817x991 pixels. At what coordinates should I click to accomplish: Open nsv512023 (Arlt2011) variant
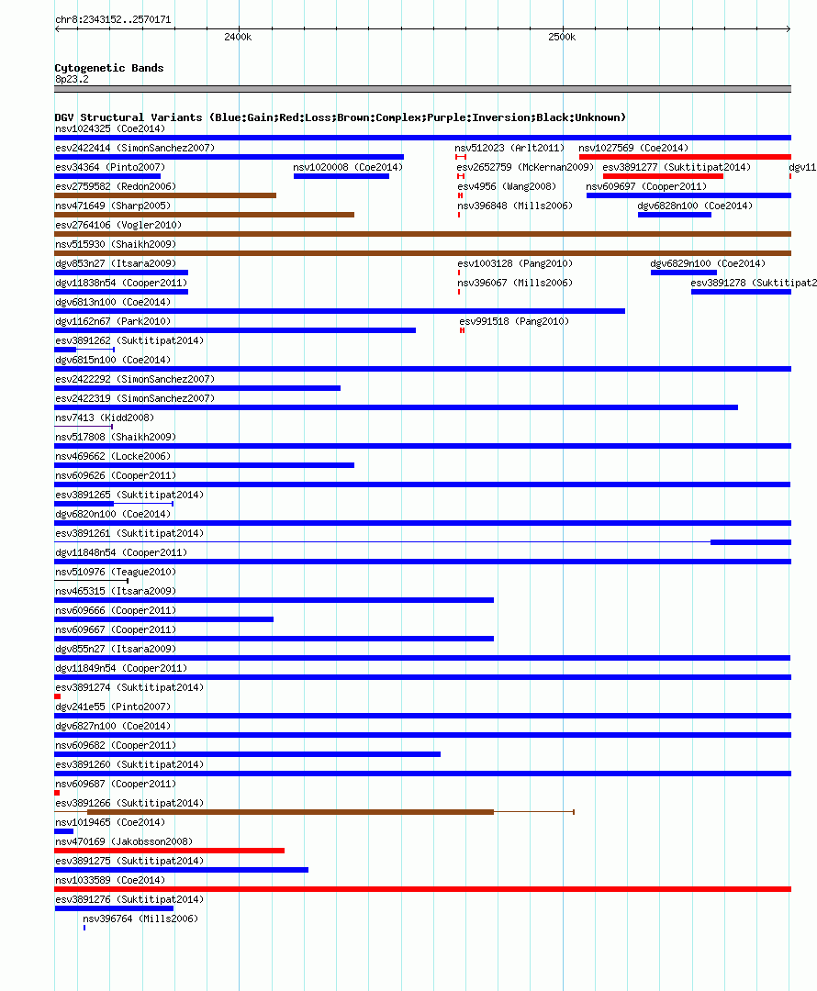[509, 148]
